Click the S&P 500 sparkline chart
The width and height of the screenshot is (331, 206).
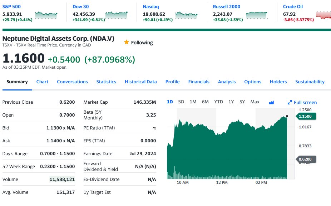pos(46,15)
